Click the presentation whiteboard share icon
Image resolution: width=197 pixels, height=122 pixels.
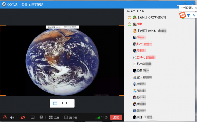point(41,117)
